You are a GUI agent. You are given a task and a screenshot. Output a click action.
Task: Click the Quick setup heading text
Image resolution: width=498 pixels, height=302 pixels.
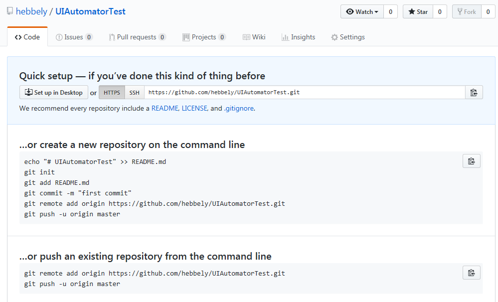[142, 76]
